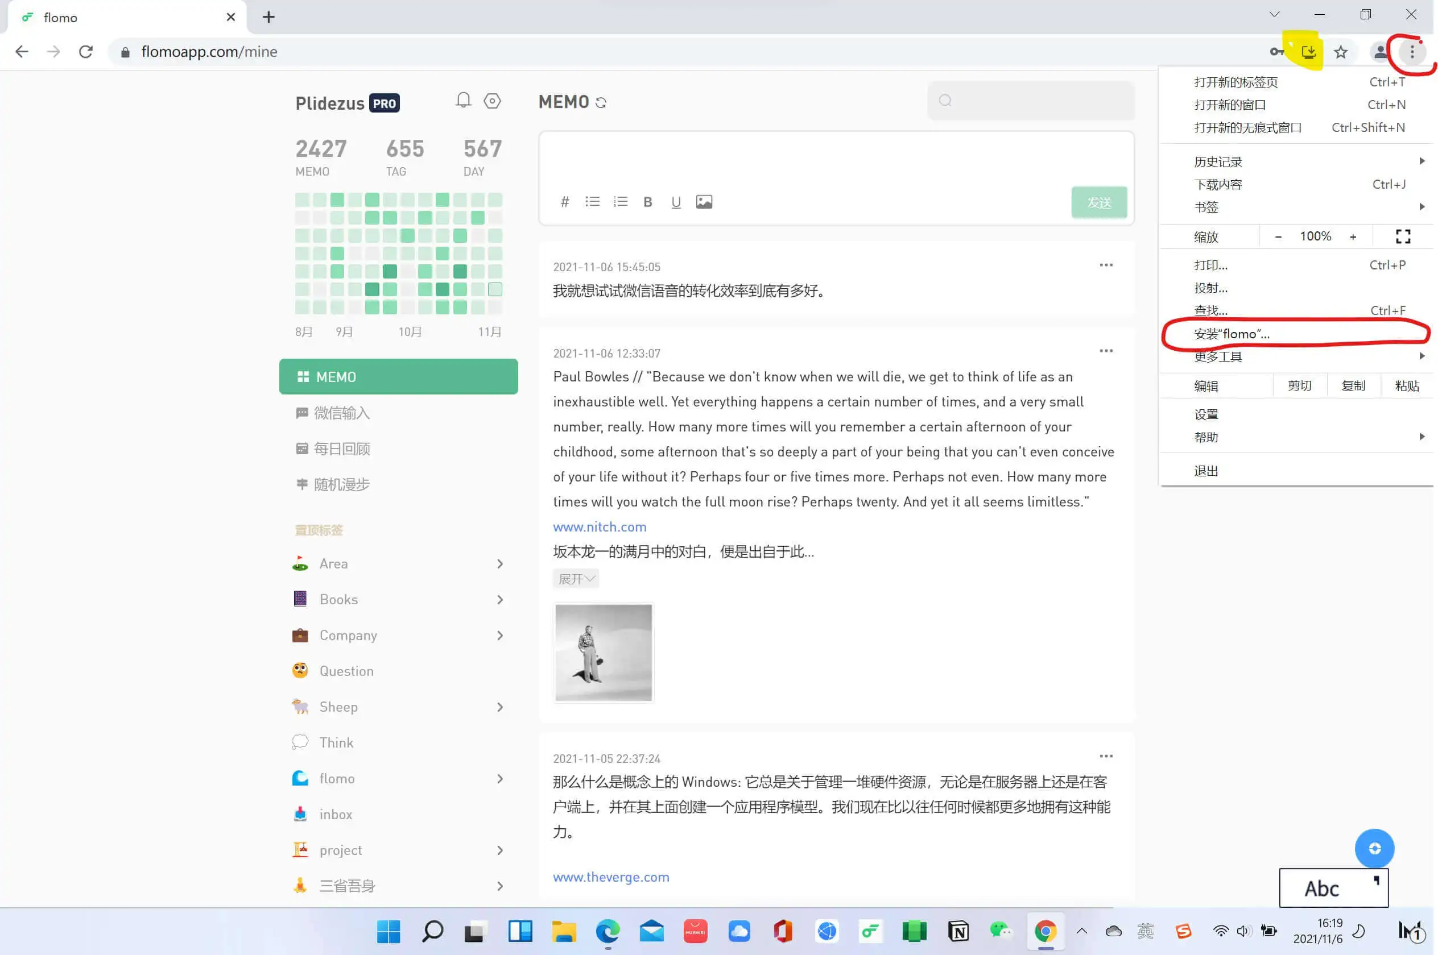Viewport: 1438px width, 955px height.
Task: Expand the Books tag
Action: tap(499, 600)
